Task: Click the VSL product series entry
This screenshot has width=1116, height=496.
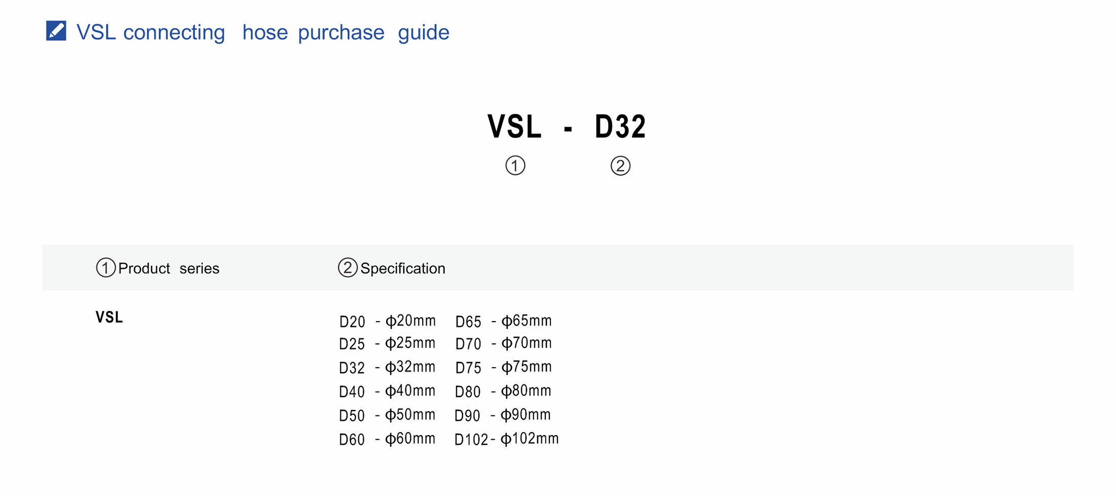Action: [x=109, y=317]
